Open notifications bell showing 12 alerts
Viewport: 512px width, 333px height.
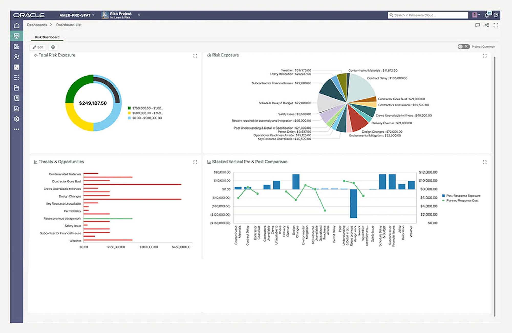[x=487, y=15]
